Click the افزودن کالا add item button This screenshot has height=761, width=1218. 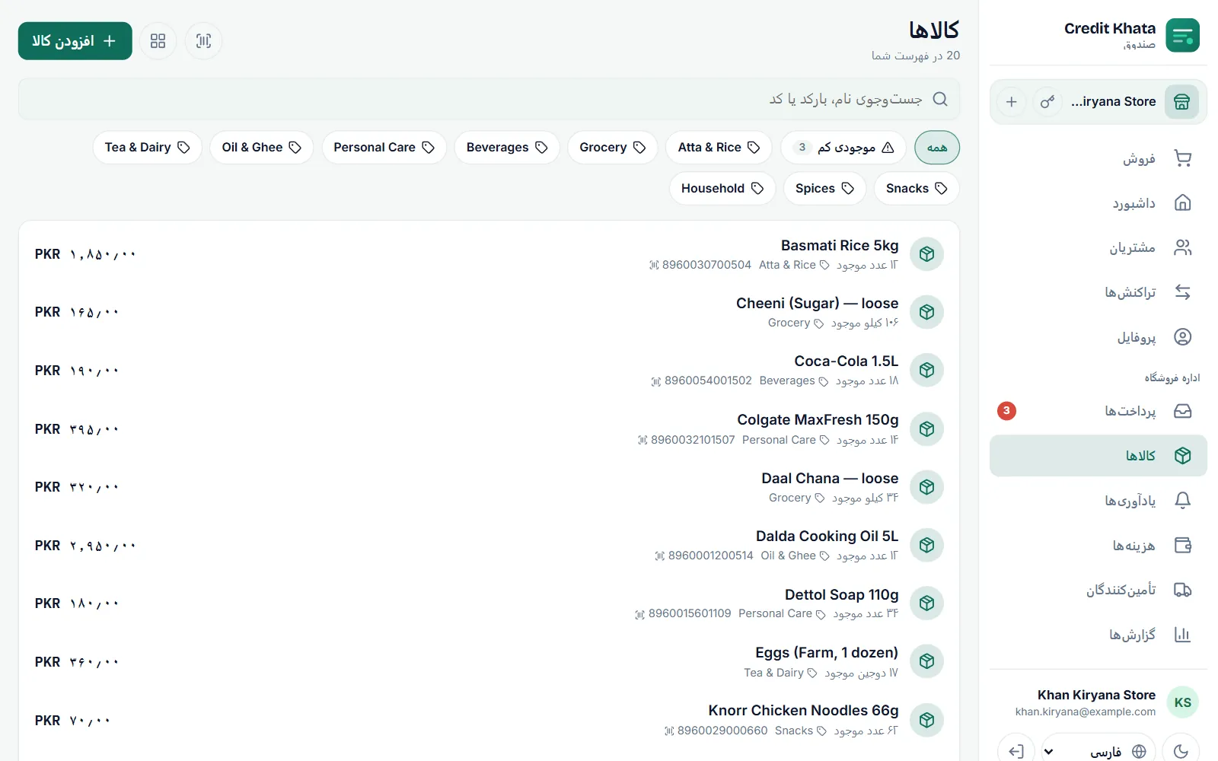coord(75,41)
